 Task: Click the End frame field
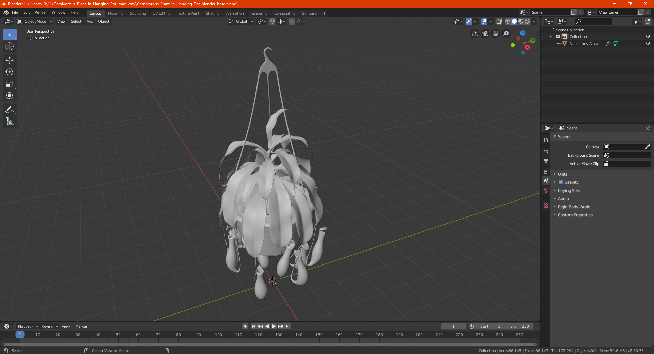[519, 326]
